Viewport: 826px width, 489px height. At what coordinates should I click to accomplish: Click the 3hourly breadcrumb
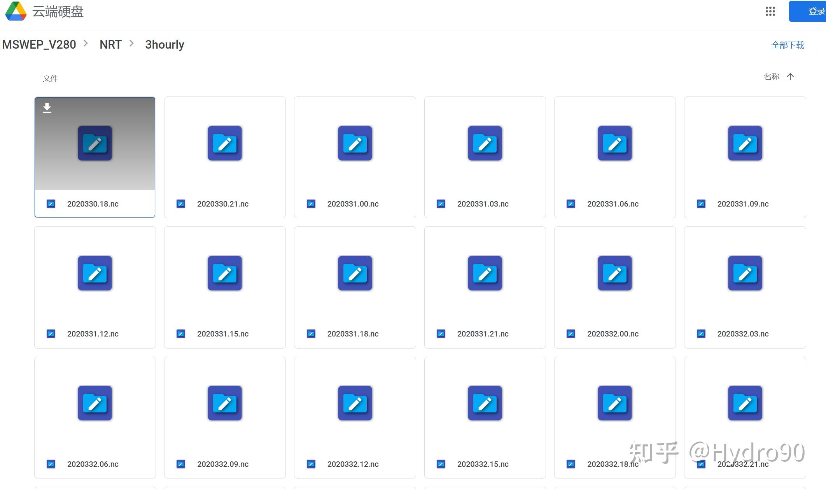pyautogui.click(x=164, y=45)
